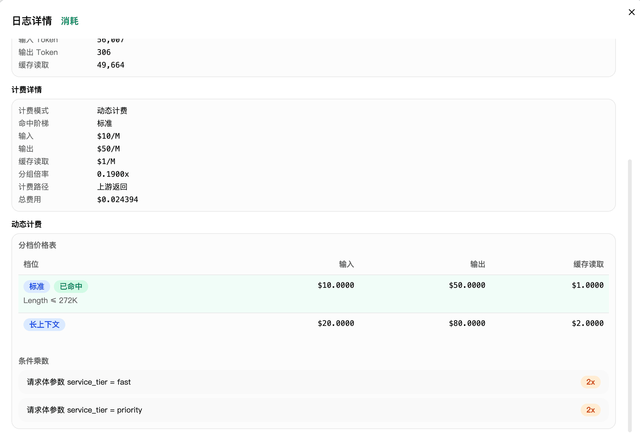Viewport: 640px width, 443px height.
Task: Close the log details dialog
Action: point(631,12)
